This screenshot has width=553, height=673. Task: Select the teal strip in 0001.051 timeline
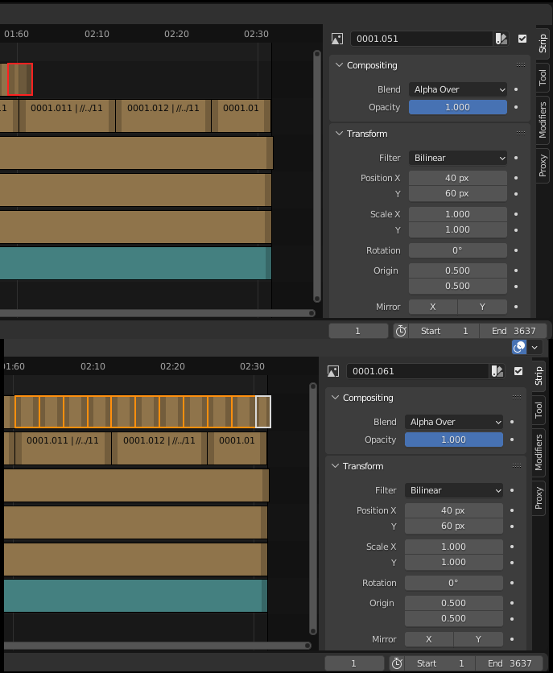click(x=135, y=263)
